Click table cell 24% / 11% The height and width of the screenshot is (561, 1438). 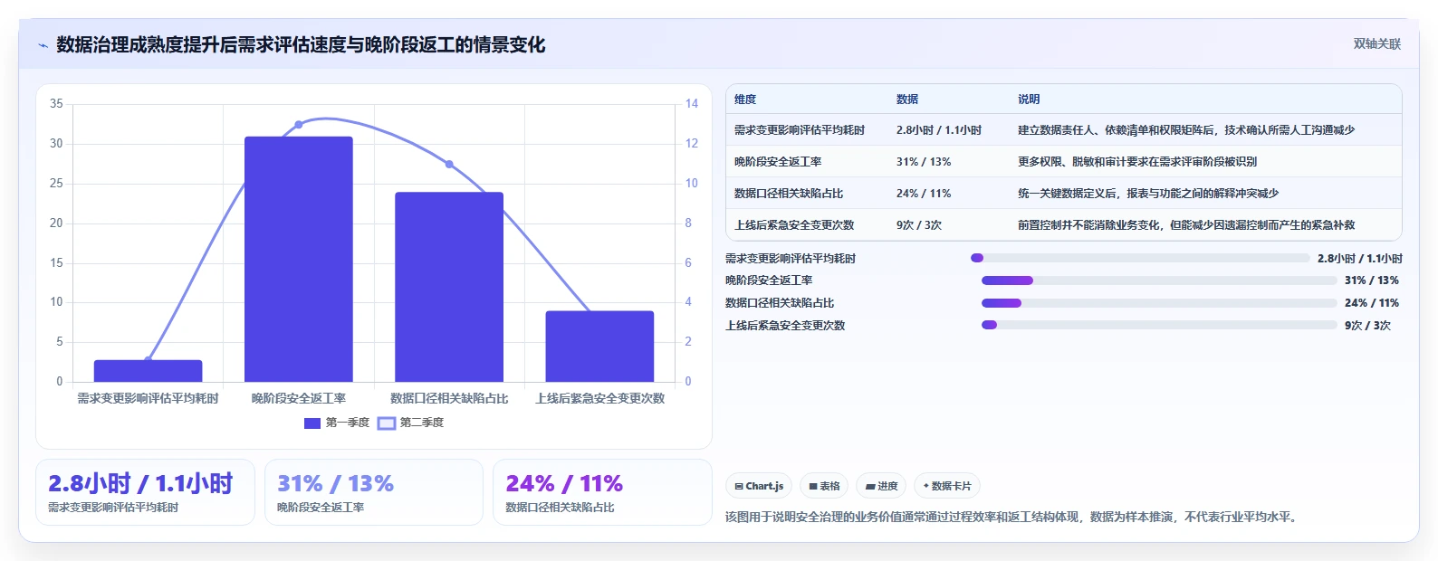pos(924,194)
